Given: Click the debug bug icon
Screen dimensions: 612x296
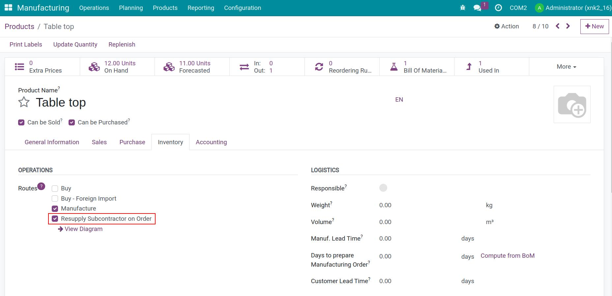Looking at the screenshot, I should [463, 8].
